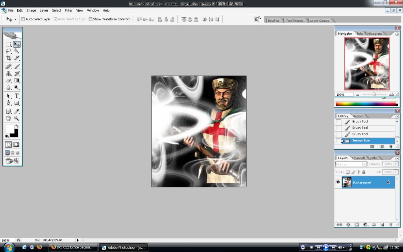Switch to the Actions tab
Viewport: 403px width, 252px height.
coord(358,116)
